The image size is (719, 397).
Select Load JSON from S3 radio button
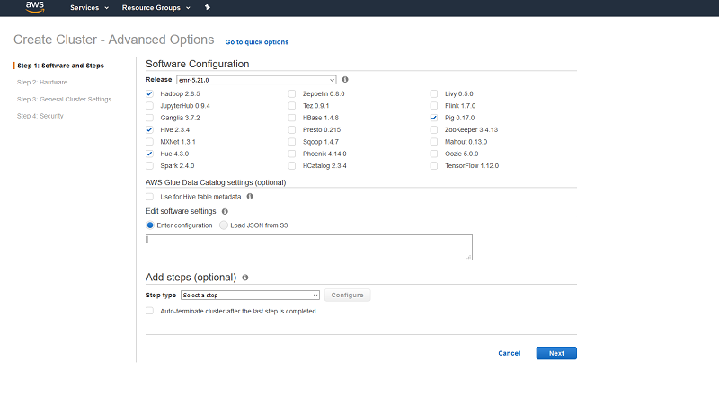[223, 225]
